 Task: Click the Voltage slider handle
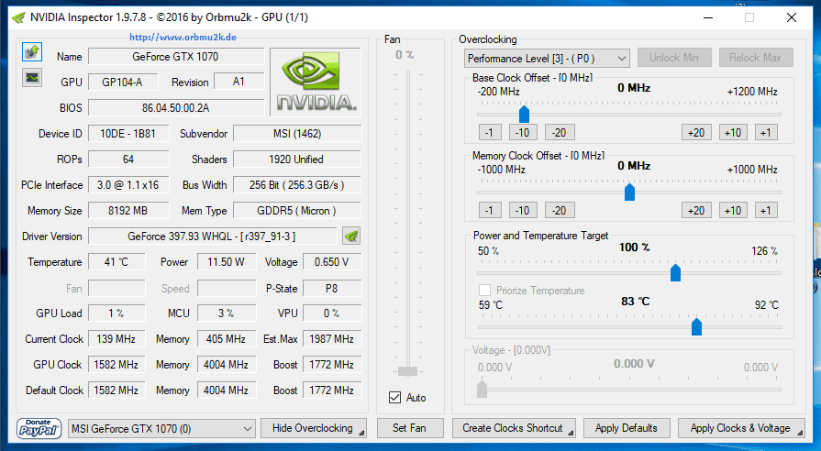pos(483,390)
